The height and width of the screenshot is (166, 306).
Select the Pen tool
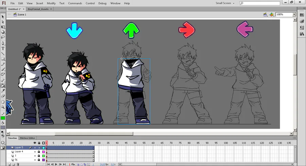click(3, 43)
